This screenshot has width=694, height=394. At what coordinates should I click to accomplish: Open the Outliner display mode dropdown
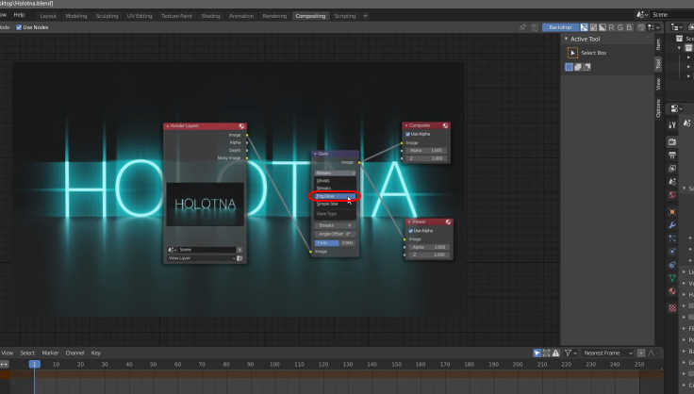[x=677, y=27]
